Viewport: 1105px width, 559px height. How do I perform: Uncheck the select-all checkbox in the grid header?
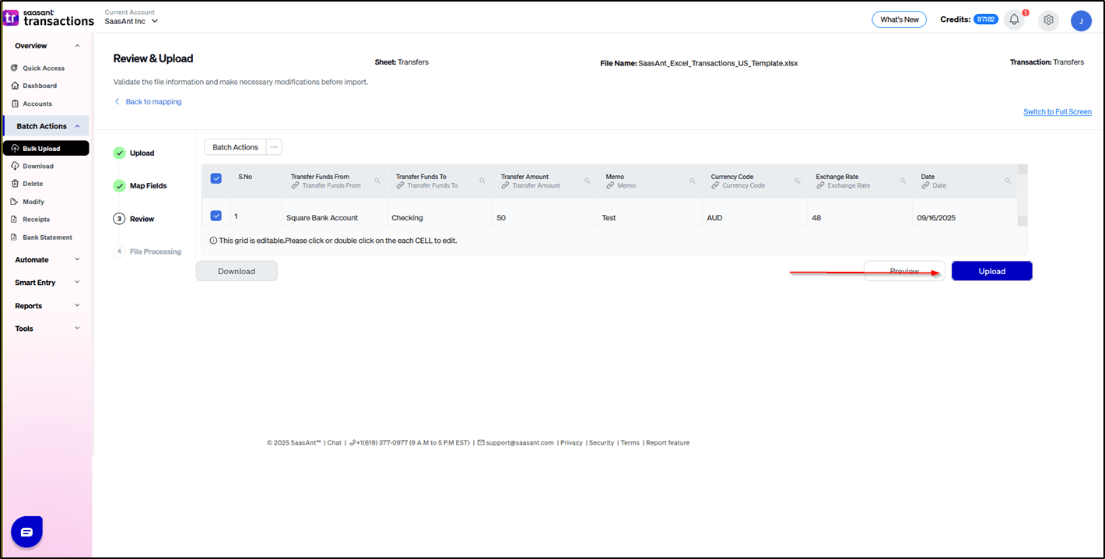pyautogui.click(x=216, y=178)
